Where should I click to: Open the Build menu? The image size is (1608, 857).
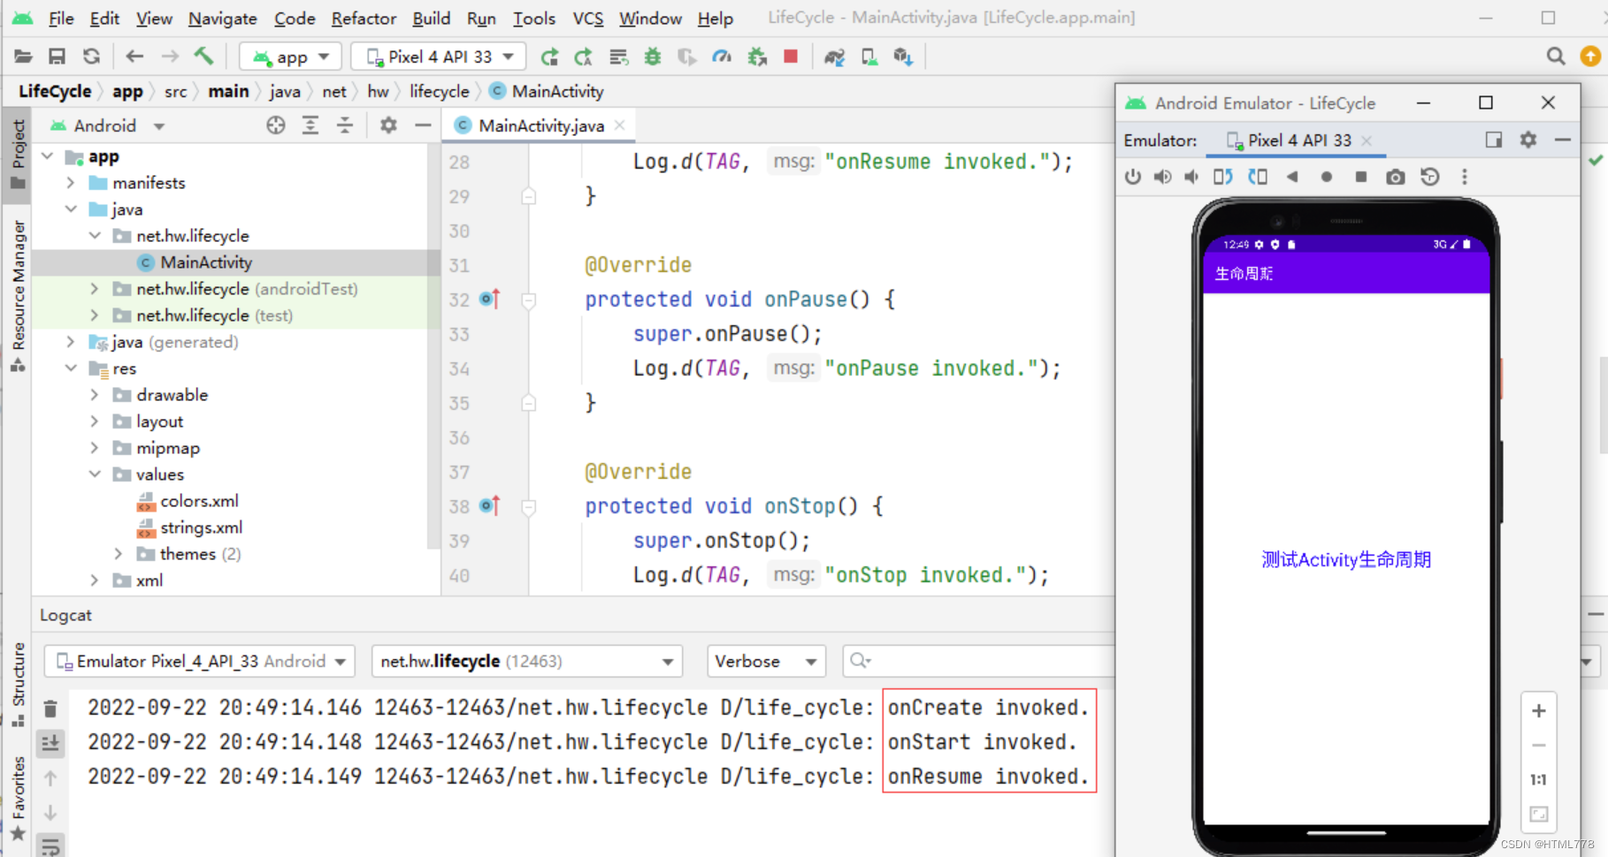pos(431,18)
